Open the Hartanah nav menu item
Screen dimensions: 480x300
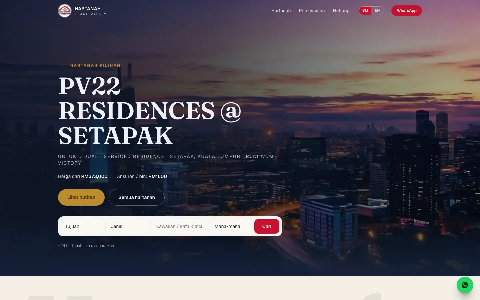[x=281, y=11]
